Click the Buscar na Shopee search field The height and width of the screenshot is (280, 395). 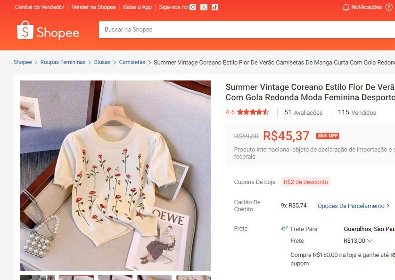click(x=245, y=30)
